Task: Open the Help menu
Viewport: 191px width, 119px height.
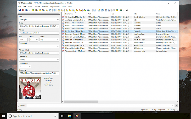Action: point(70,7)
